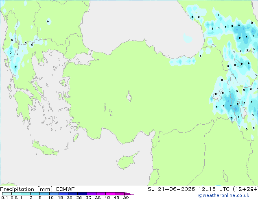Click the Precipitation [mm] title text
Viewport: 258px width, 199px height.
tap(26, 189)
